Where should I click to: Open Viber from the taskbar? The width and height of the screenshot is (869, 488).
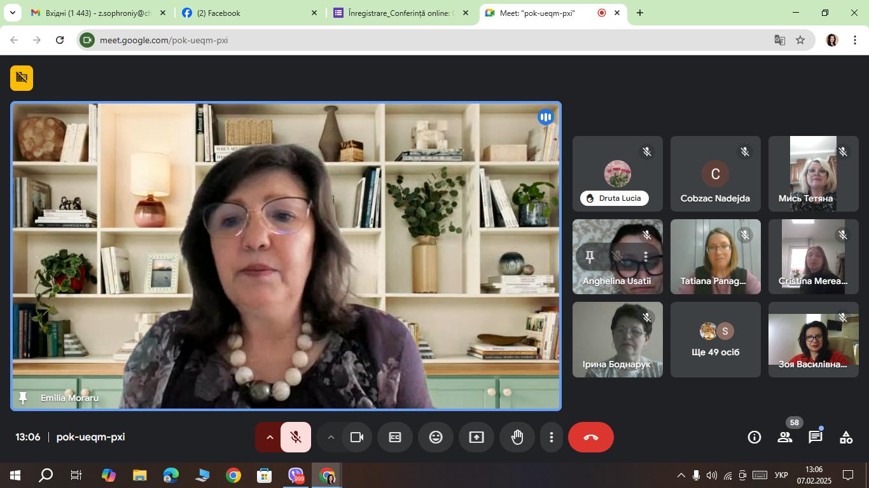pos(296,475)
